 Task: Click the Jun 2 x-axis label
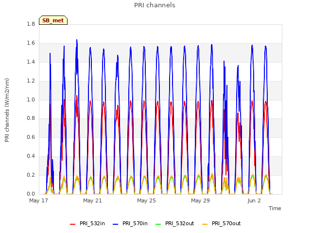tap(254, 200)
